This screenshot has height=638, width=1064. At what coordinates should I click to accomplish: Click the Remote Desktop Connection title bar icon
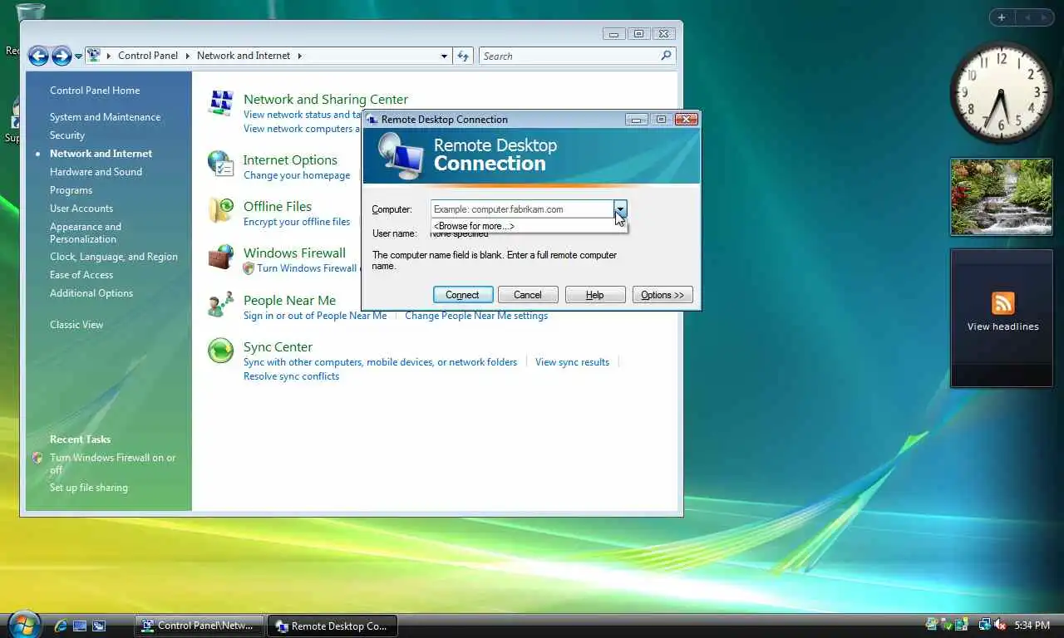click(372, 120)
